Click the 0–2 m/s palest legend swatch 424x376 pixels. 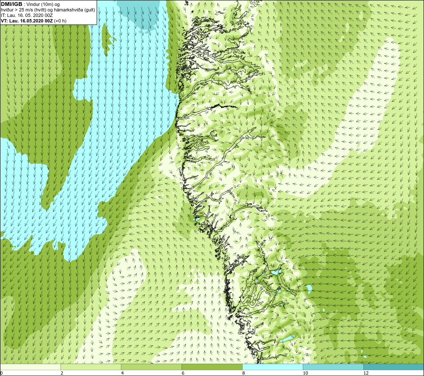pos(30,367)
